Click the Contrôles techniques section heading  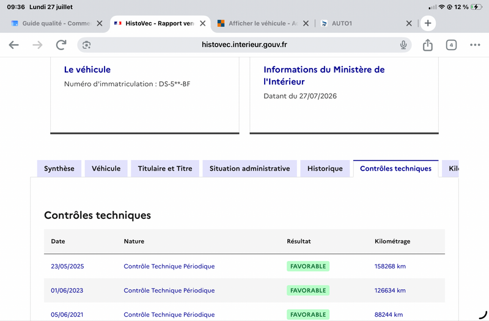(x=97, y=215)
